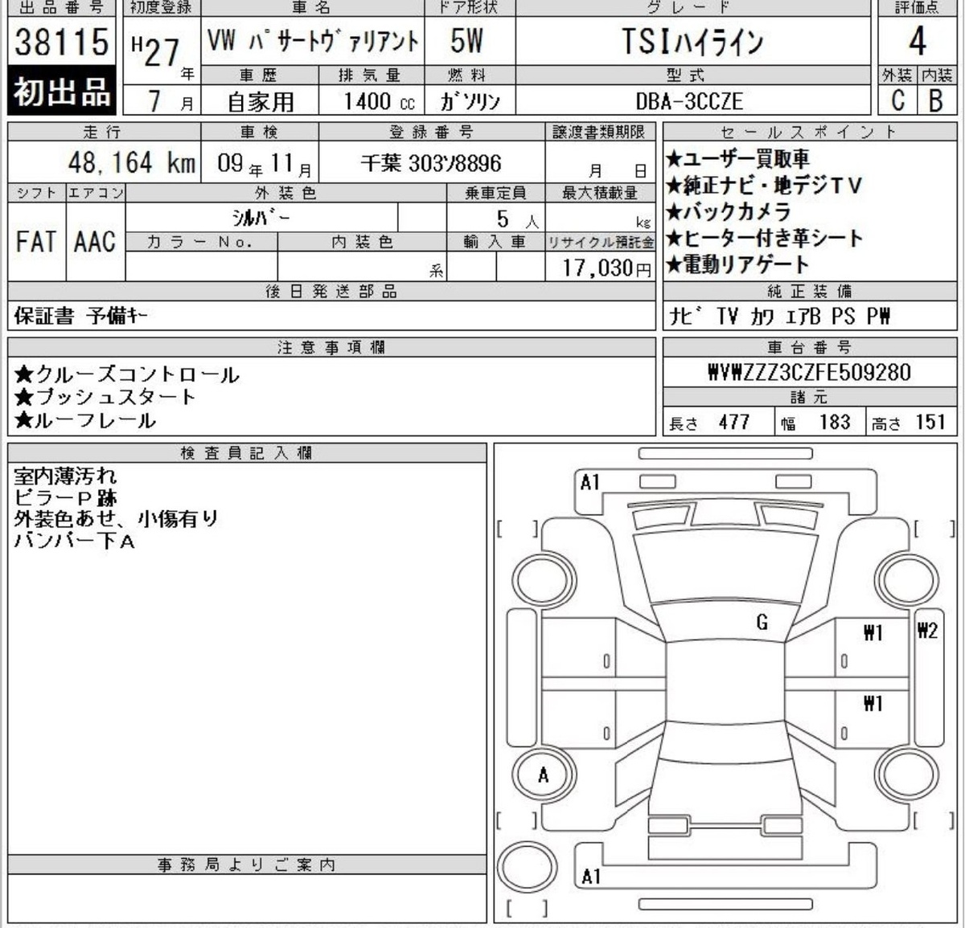
Task: Click the recycle deposit 17,030円
Action: pos(606,267)
